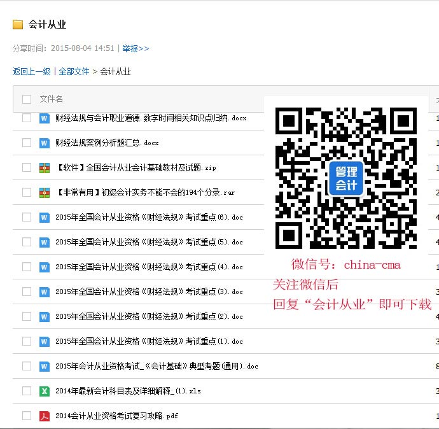Image resolution: width=439 pixels, height=429 pixels.
Task: Open 【软件】全国会计从业会计基础教材及试题.zip
Action: [x=136, y=168]
